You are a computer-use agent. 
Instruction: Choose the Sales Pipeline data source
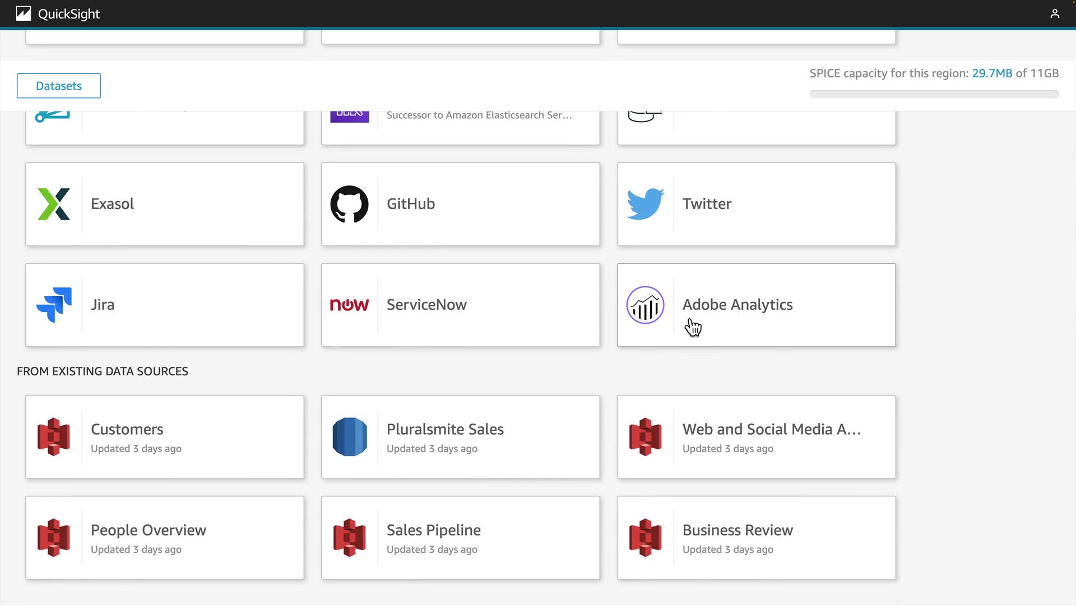[460, 538]
